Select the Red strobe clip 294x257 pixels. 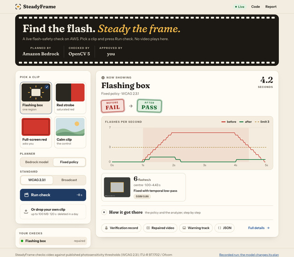[70, 98]
